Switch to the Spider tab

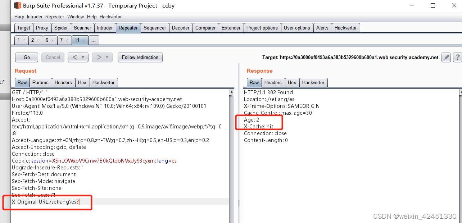pyautogui.click(x=61, y=28)
